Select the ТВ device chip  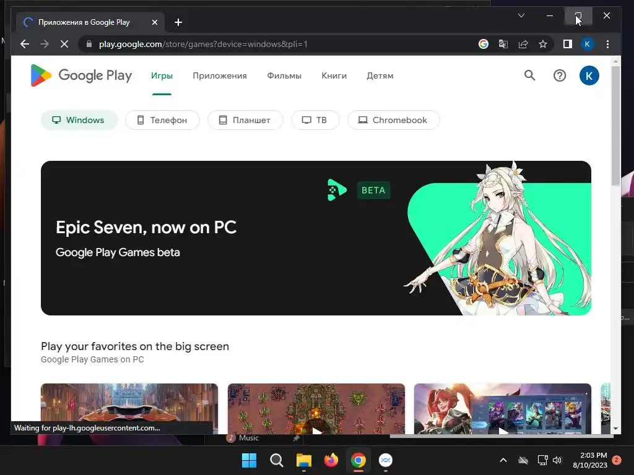tap(315, 120)
